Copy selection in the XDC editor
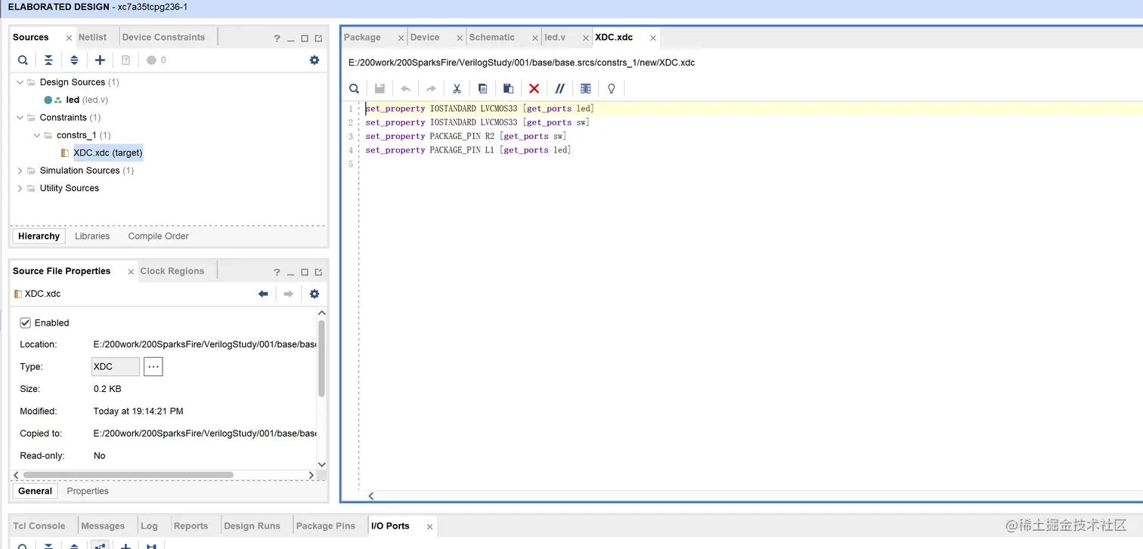Image resolution: width=1143 pixels, height=549 pixels. (x=482, y=88)
